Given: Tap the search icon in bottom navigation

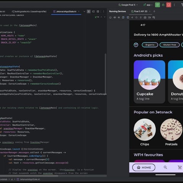Looking at the screenshot, I should click(x=165, y=167).
